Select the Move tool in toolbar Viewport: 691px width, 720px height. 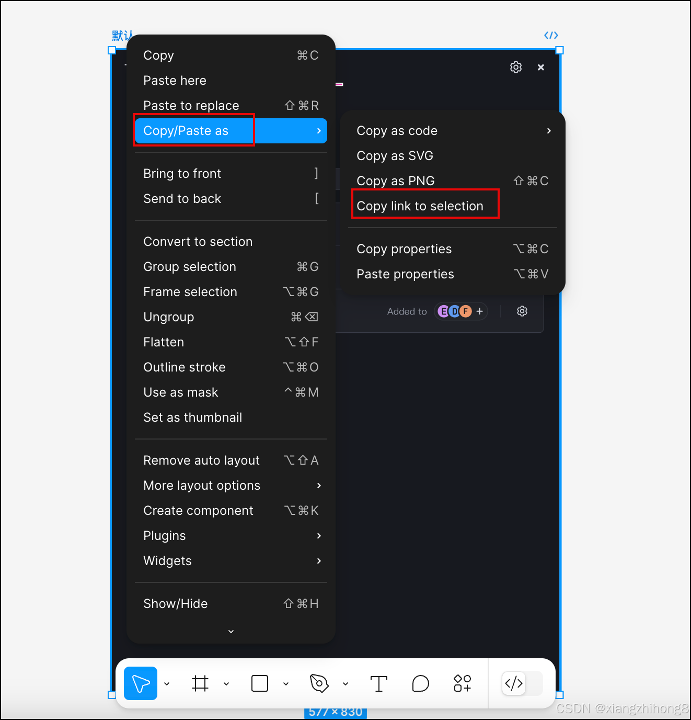click(x=140, y=683)
